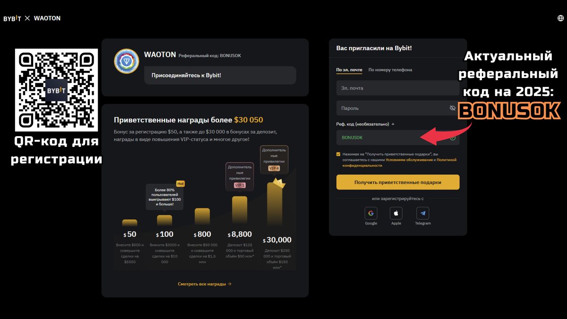567x319 pixels.
Task: Toggle the terms agreement checkbox
Action: (x=338, y=154)
